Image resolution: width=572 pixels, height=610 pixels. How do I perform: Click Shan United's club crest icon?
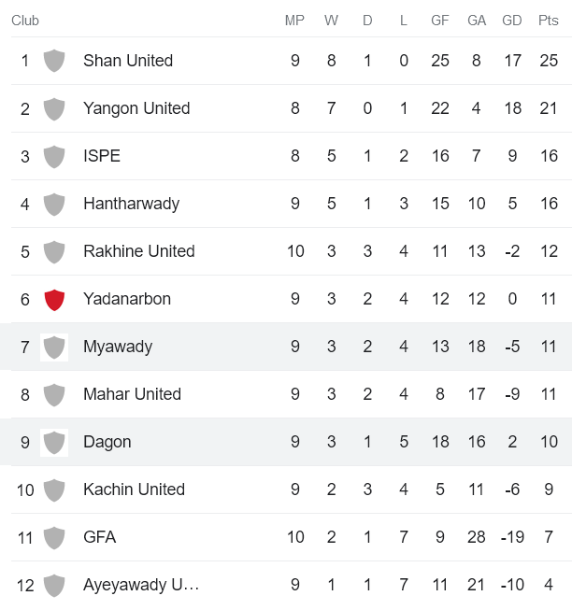pos(54,61)
